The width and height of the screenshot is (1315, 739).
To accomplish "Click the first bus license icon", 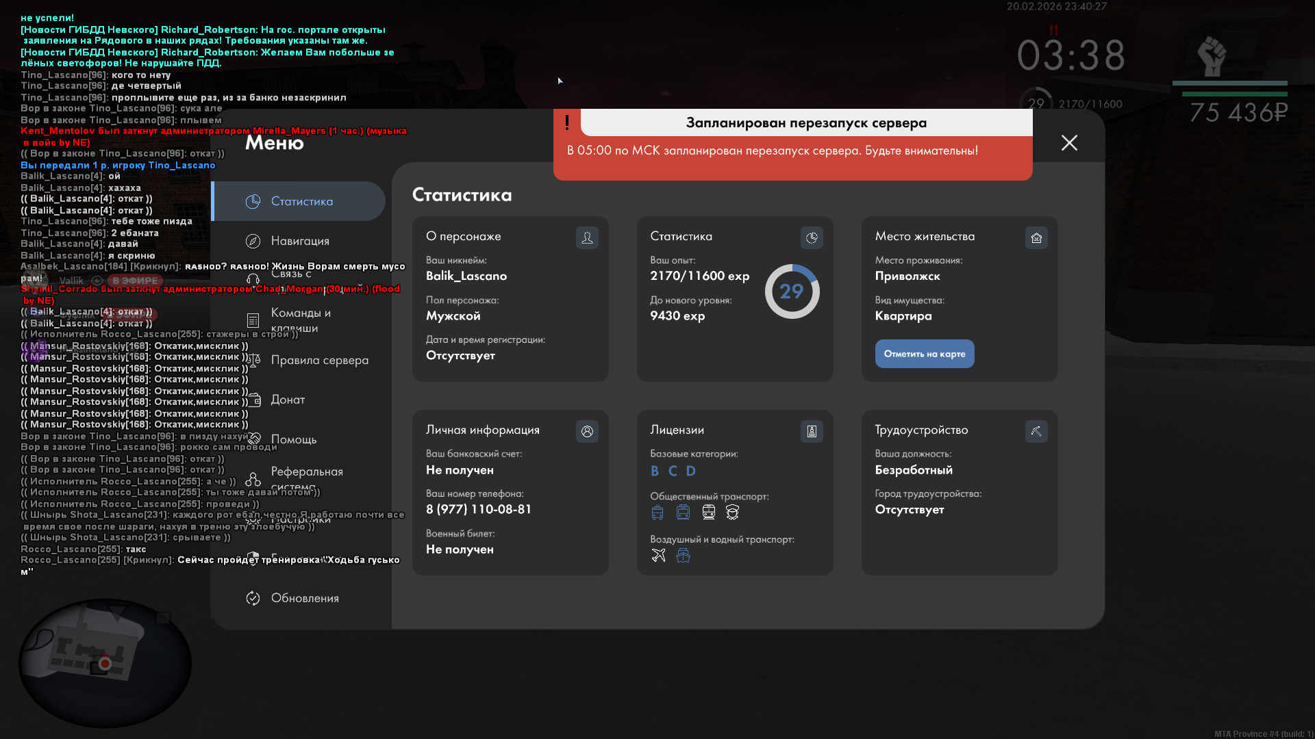I will click(657, 512).
